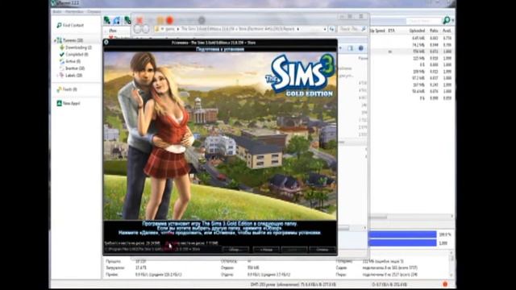Viewport: 516px width, 290px height.
Task: Click the red status icon in uTorrent status bar
Action: pyautogui.click(x=445, y=284)
